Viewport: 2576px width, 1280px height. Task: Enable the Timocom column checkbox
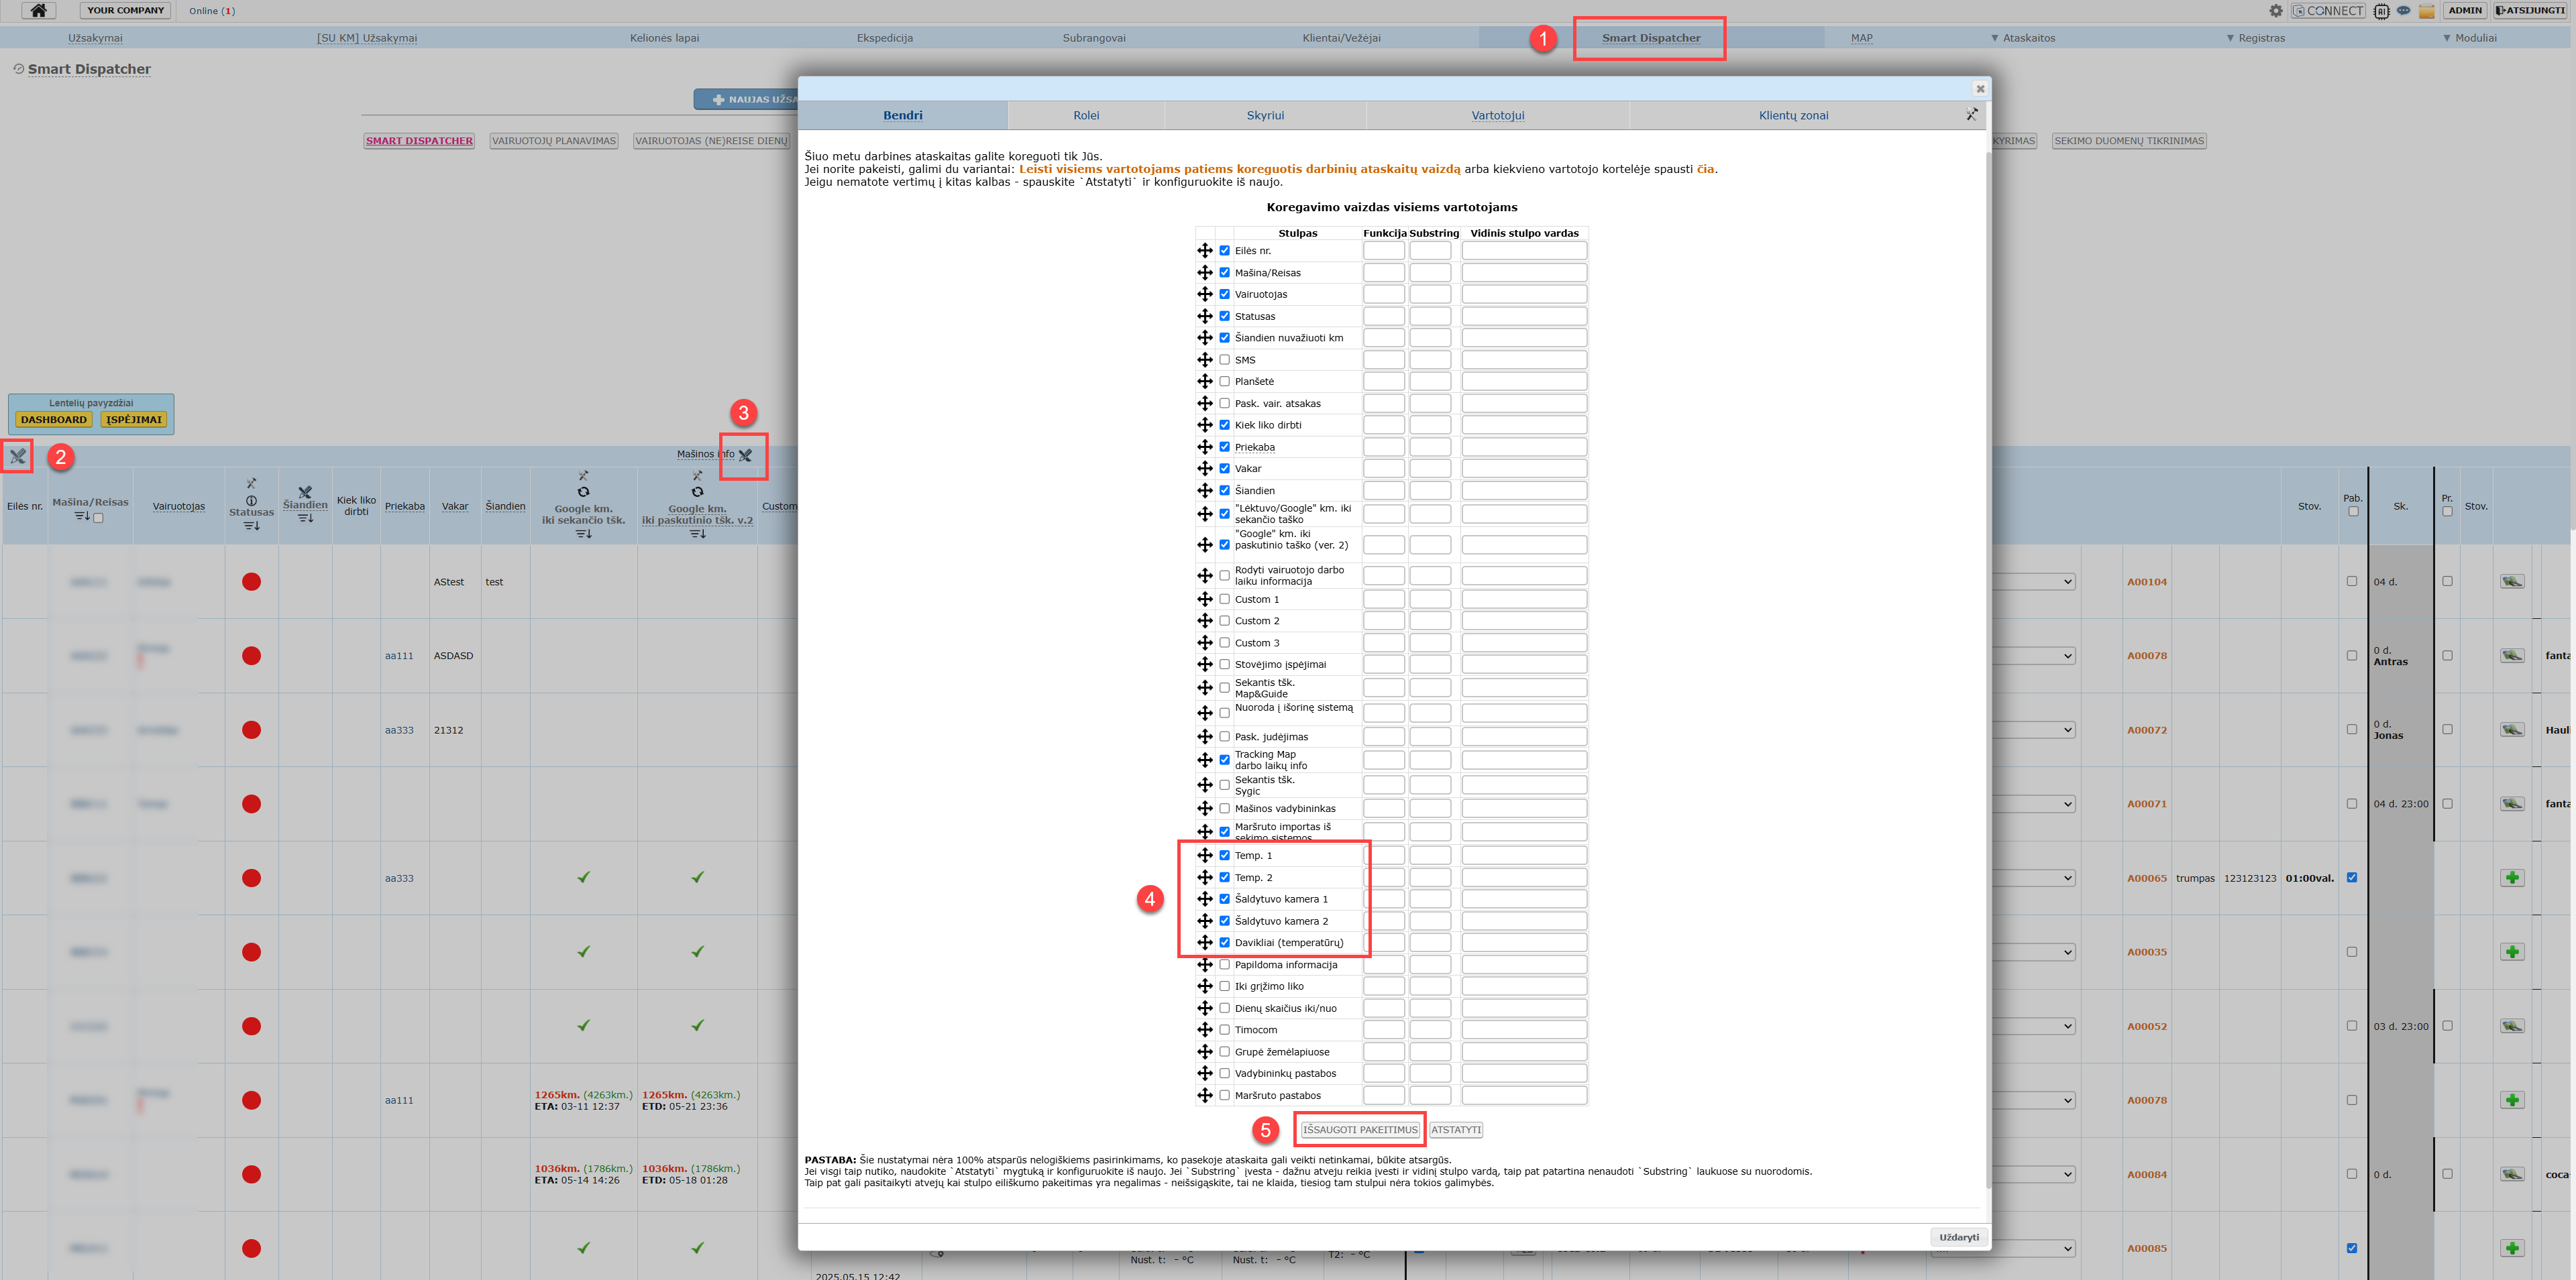point(1224,1029)
